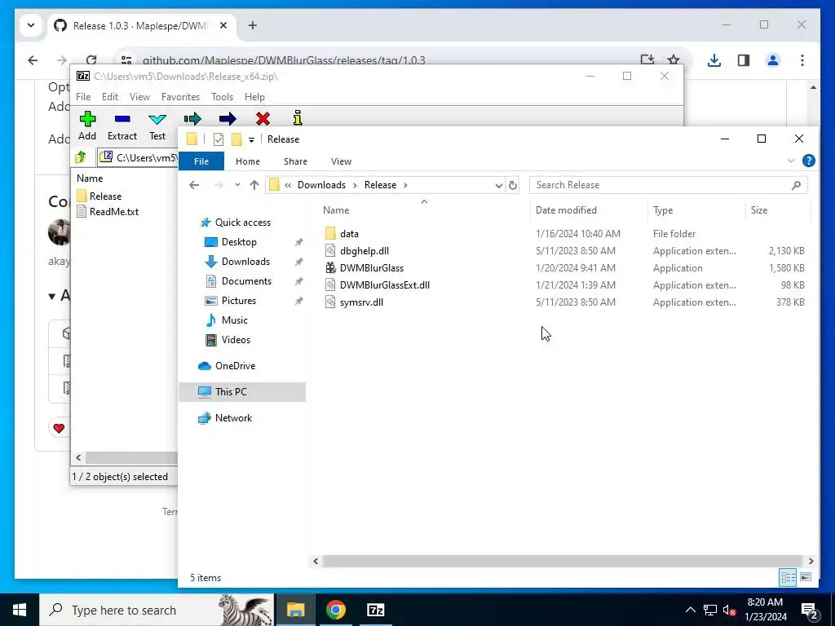Select the Release folder in 7-Zip

(105, 196)
